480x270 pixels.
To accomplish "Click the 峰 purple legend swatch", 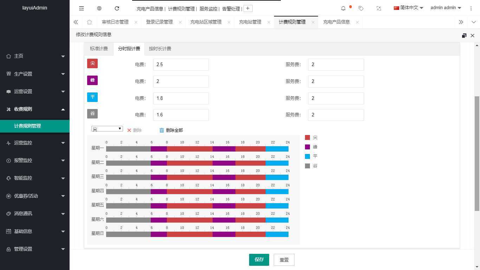I will pos(307,147).
